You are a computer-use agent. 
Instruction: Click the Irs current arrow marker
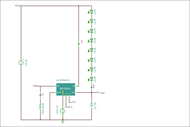[40, 95]
